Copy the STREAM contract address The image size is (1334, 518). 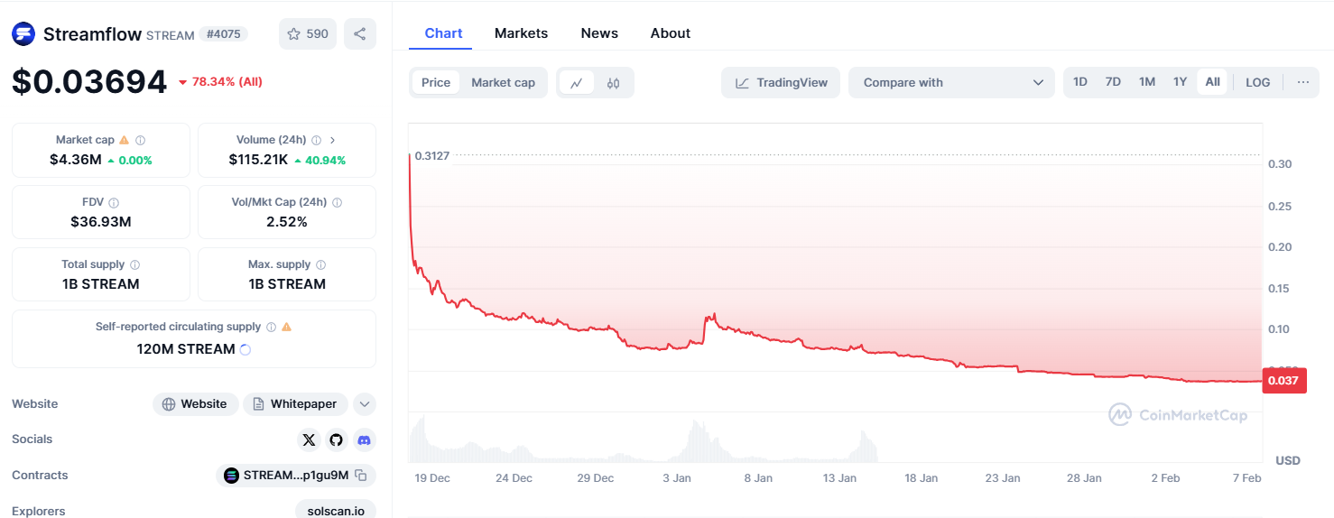tap(360, 476)
